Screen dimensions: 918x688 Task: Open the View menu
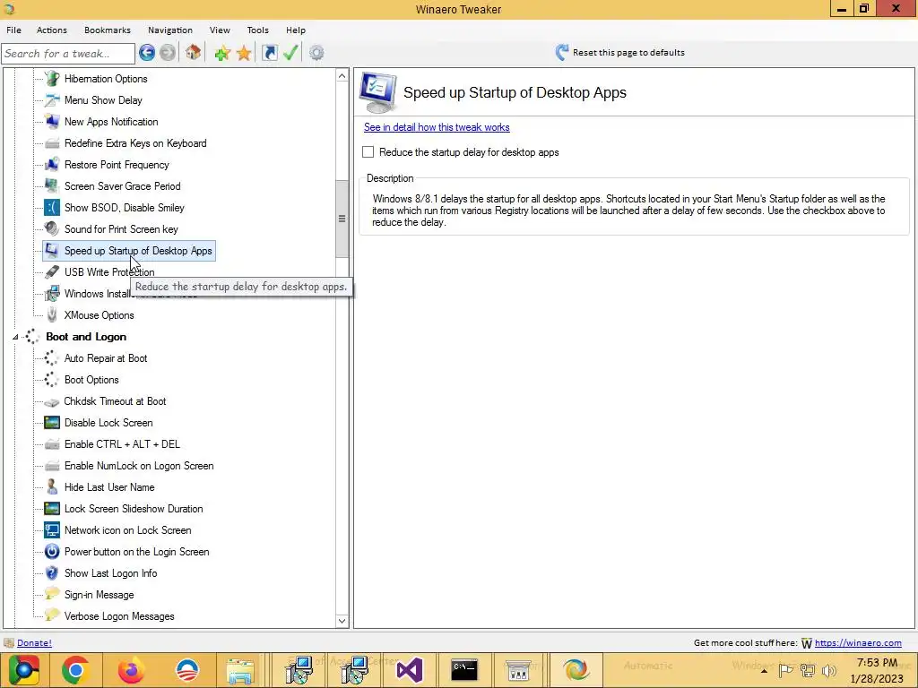click(x=220, y=30)
